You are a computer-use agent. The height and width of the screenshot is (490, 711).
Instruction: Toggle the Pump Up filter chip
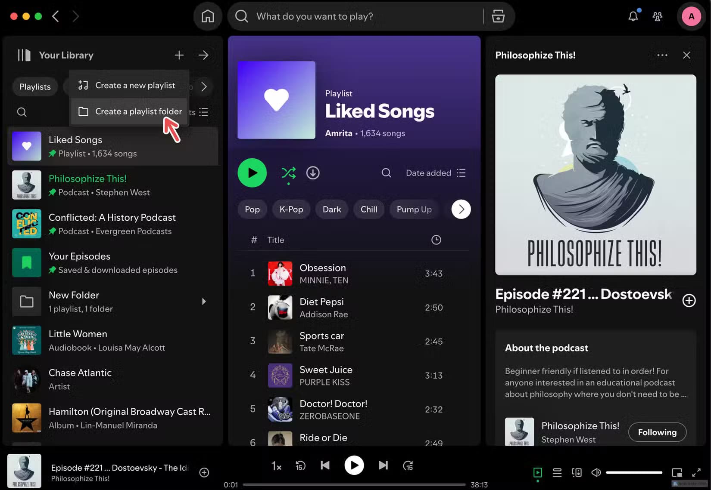414,210
